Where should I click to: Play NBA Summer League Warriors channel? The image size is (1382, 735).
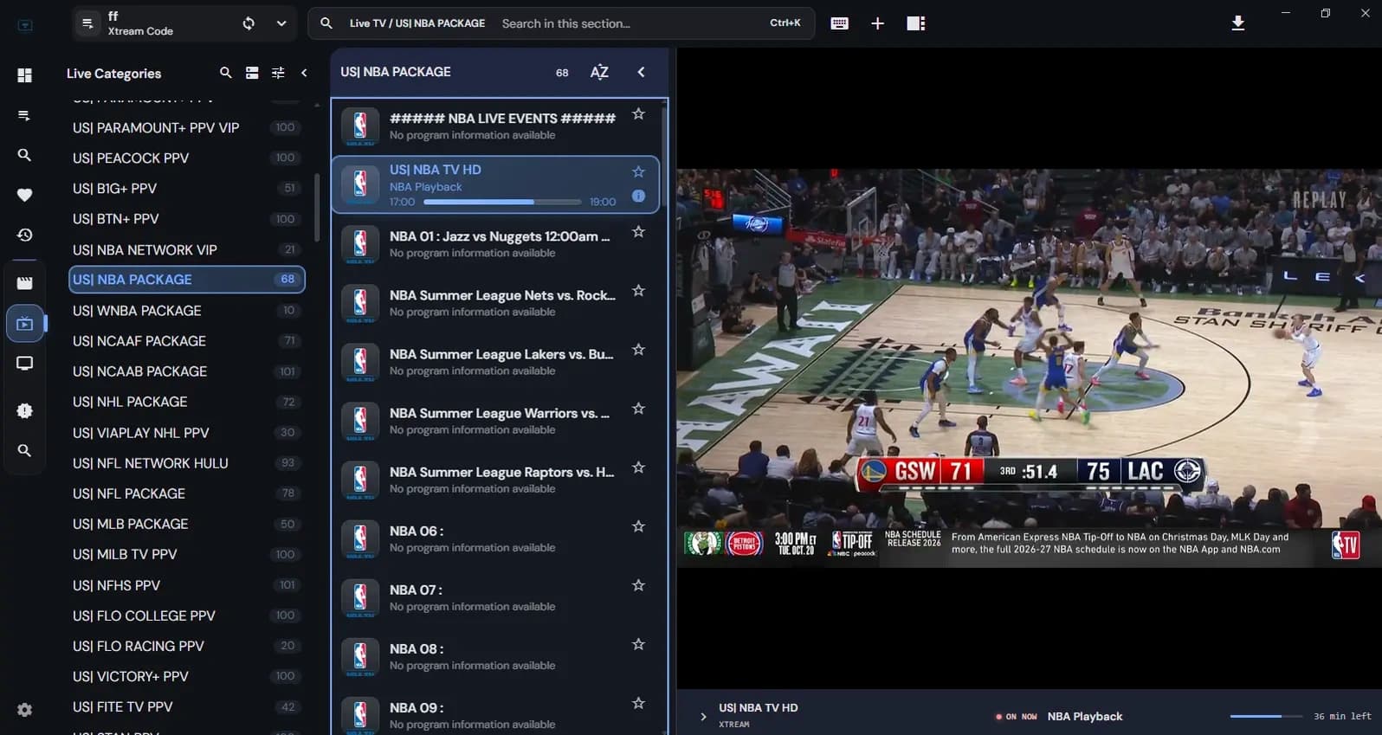point(494,420)
